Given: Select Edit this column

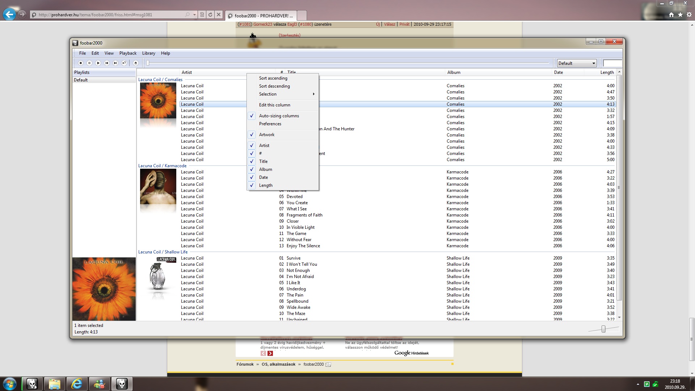Looking at the screenshot, I should [x=283, y=105].
